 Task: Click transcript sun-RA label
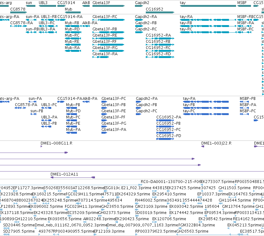click(x=33, y=17)
